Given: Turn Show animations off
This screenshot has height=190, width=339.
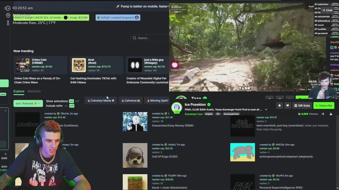Looking at the screenshot, I should point(77,101).
